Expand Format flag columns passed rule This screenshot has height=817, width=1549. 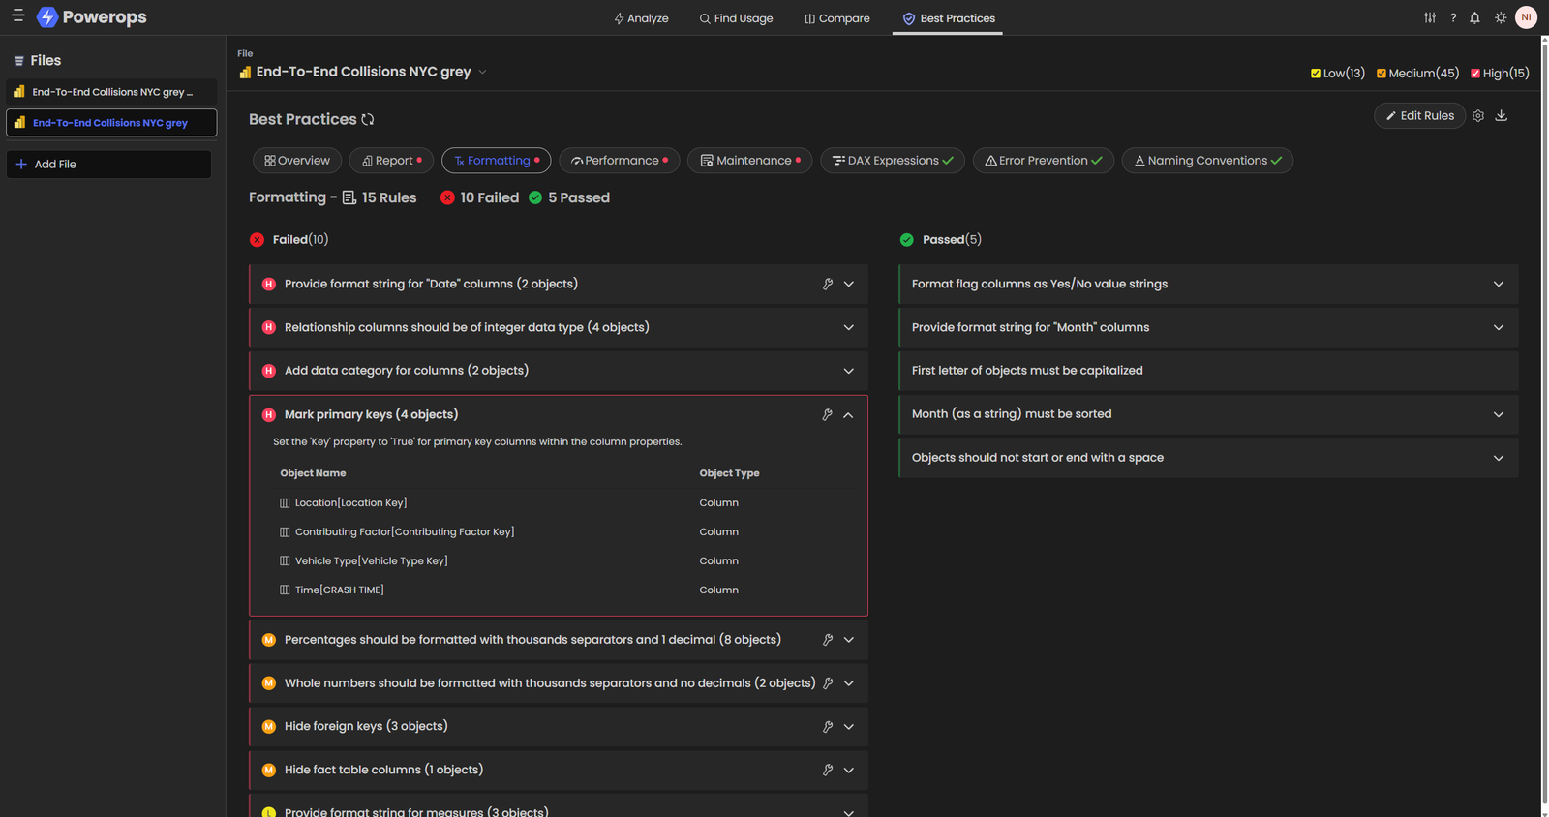click(1499, 284)
